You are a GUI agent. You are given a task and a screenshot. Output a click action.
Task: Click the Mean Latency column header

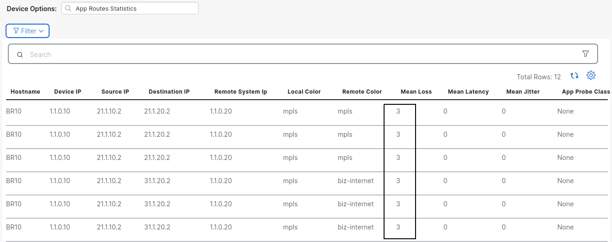click(468, 92)
